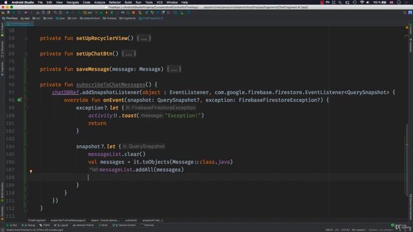Open the TODO tool button
The height and width of the screenshot is (232, 413).
45,225
